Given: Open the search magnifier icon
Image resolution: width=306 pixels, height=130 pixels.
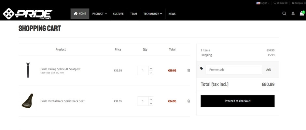Looking at the screenshot, I should tap(284, 14).
